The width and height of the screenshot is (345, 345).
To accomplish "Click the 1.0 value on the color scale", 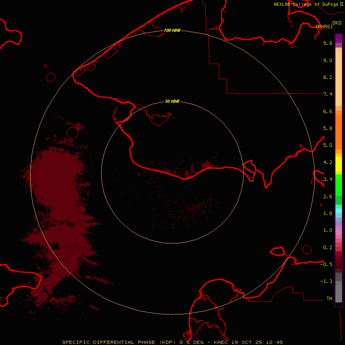I will 328,230.
